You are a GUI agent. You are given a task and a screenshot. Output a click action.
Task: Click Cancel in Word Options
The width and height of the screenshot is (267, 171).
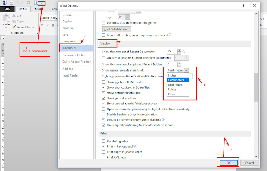249,163
